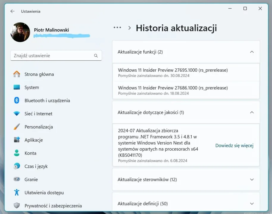272x214 pixels.
Task: Click the back arrow next to Ustawienia
Action: 12,11
